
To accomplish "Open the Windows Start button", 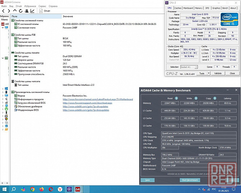I will pos(5,189).
